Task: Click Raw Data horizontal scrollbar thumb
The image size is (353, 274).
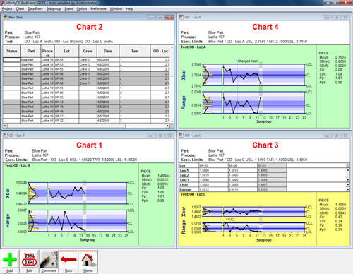Action: point(66,126)
